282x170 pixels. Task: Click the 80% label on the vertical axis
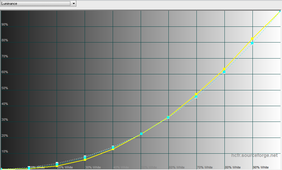tap(5, 40)
